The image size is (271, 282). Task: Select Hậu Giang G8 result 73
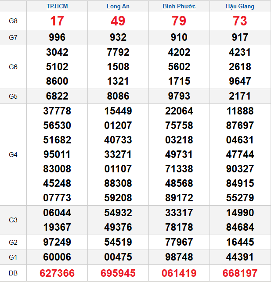point(240,21)
